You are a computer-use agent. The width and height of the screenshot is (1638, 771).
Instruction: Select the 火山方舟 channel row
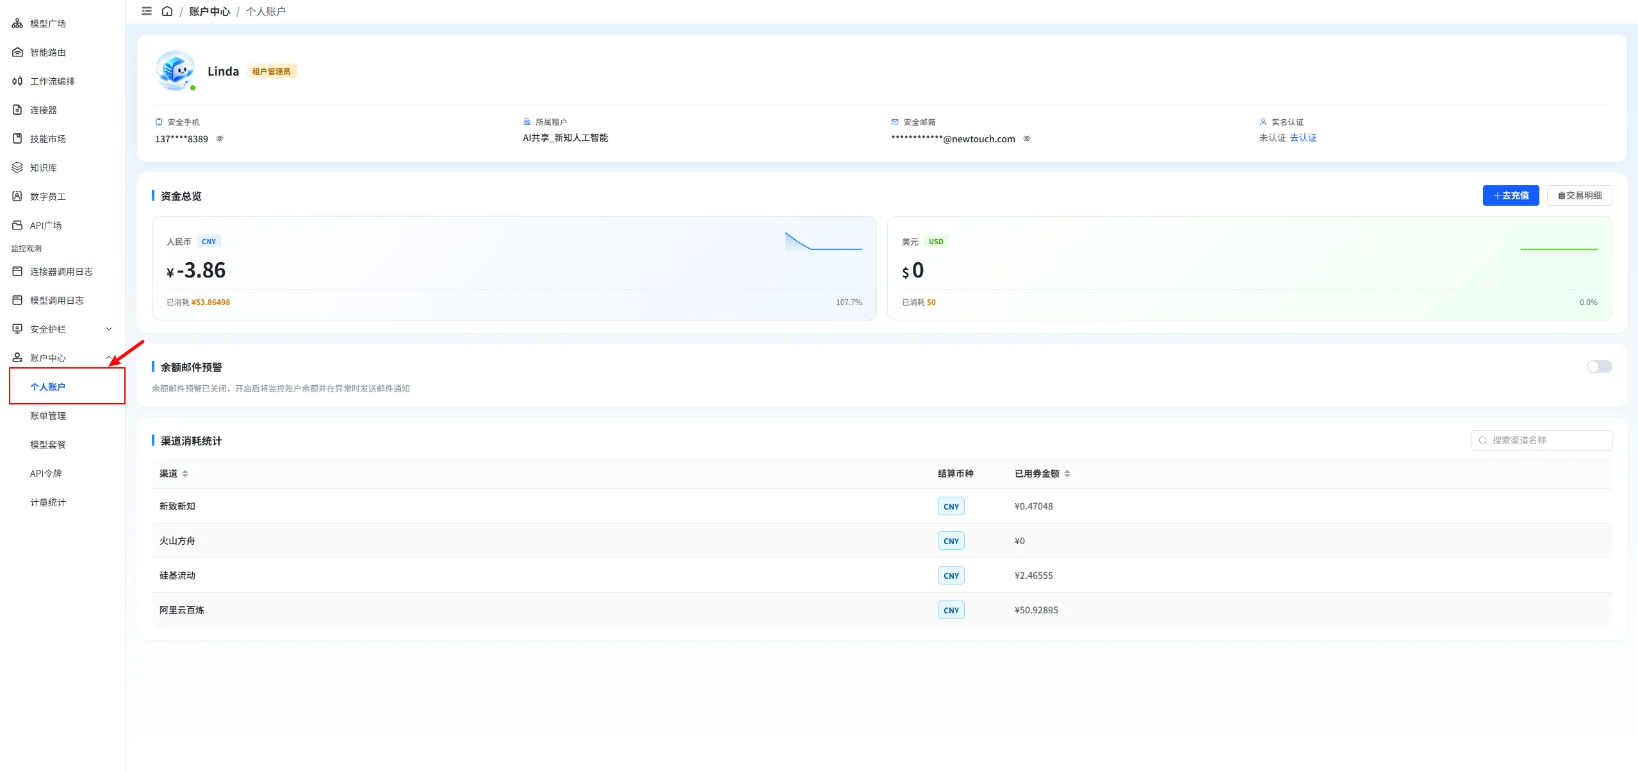(x=881, y=542)
